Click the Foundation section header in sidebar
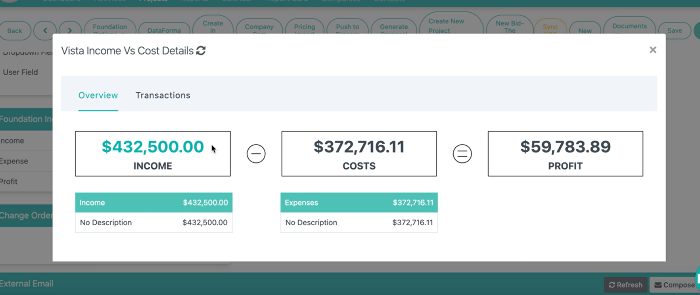700x295 pixels. [26, 119]
